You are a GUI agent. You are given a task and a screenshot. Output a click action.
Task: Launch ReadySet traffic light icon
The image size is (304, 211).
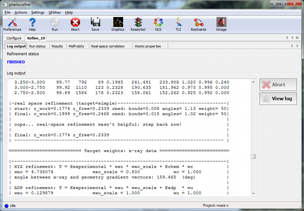(138, 24)
